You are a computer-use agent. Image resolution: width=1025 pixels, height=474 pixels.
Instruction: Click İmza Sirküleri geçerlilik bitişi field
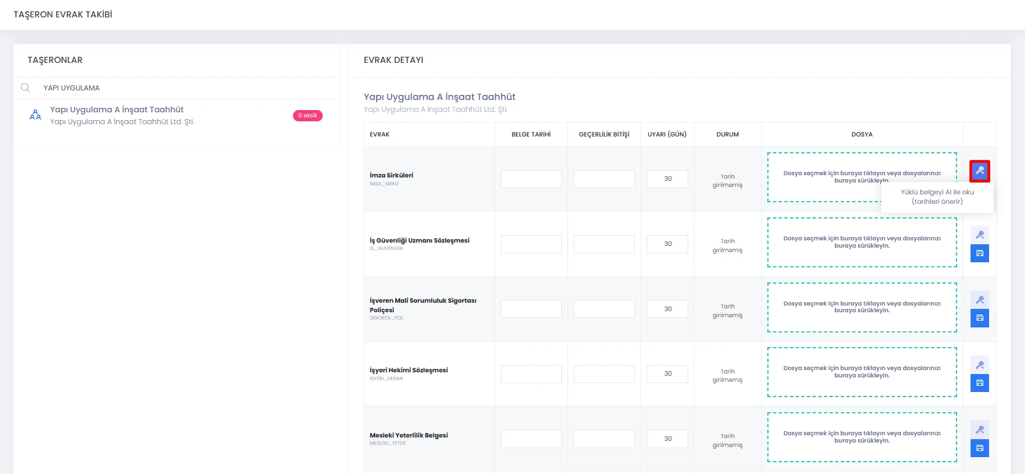(604, 179)
